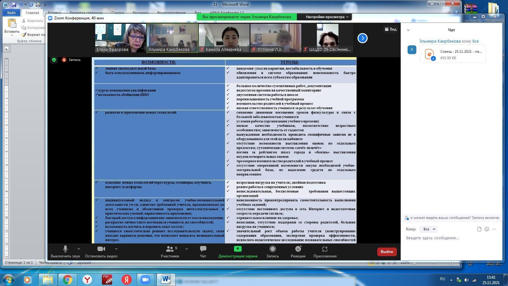The image size is (508, 286).
Task: Expand audio options arrow beside microphone
Action: 78,249
